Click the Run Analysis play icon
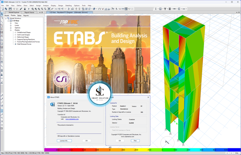Screen dimensions: 241x155 tap(29, 9)
